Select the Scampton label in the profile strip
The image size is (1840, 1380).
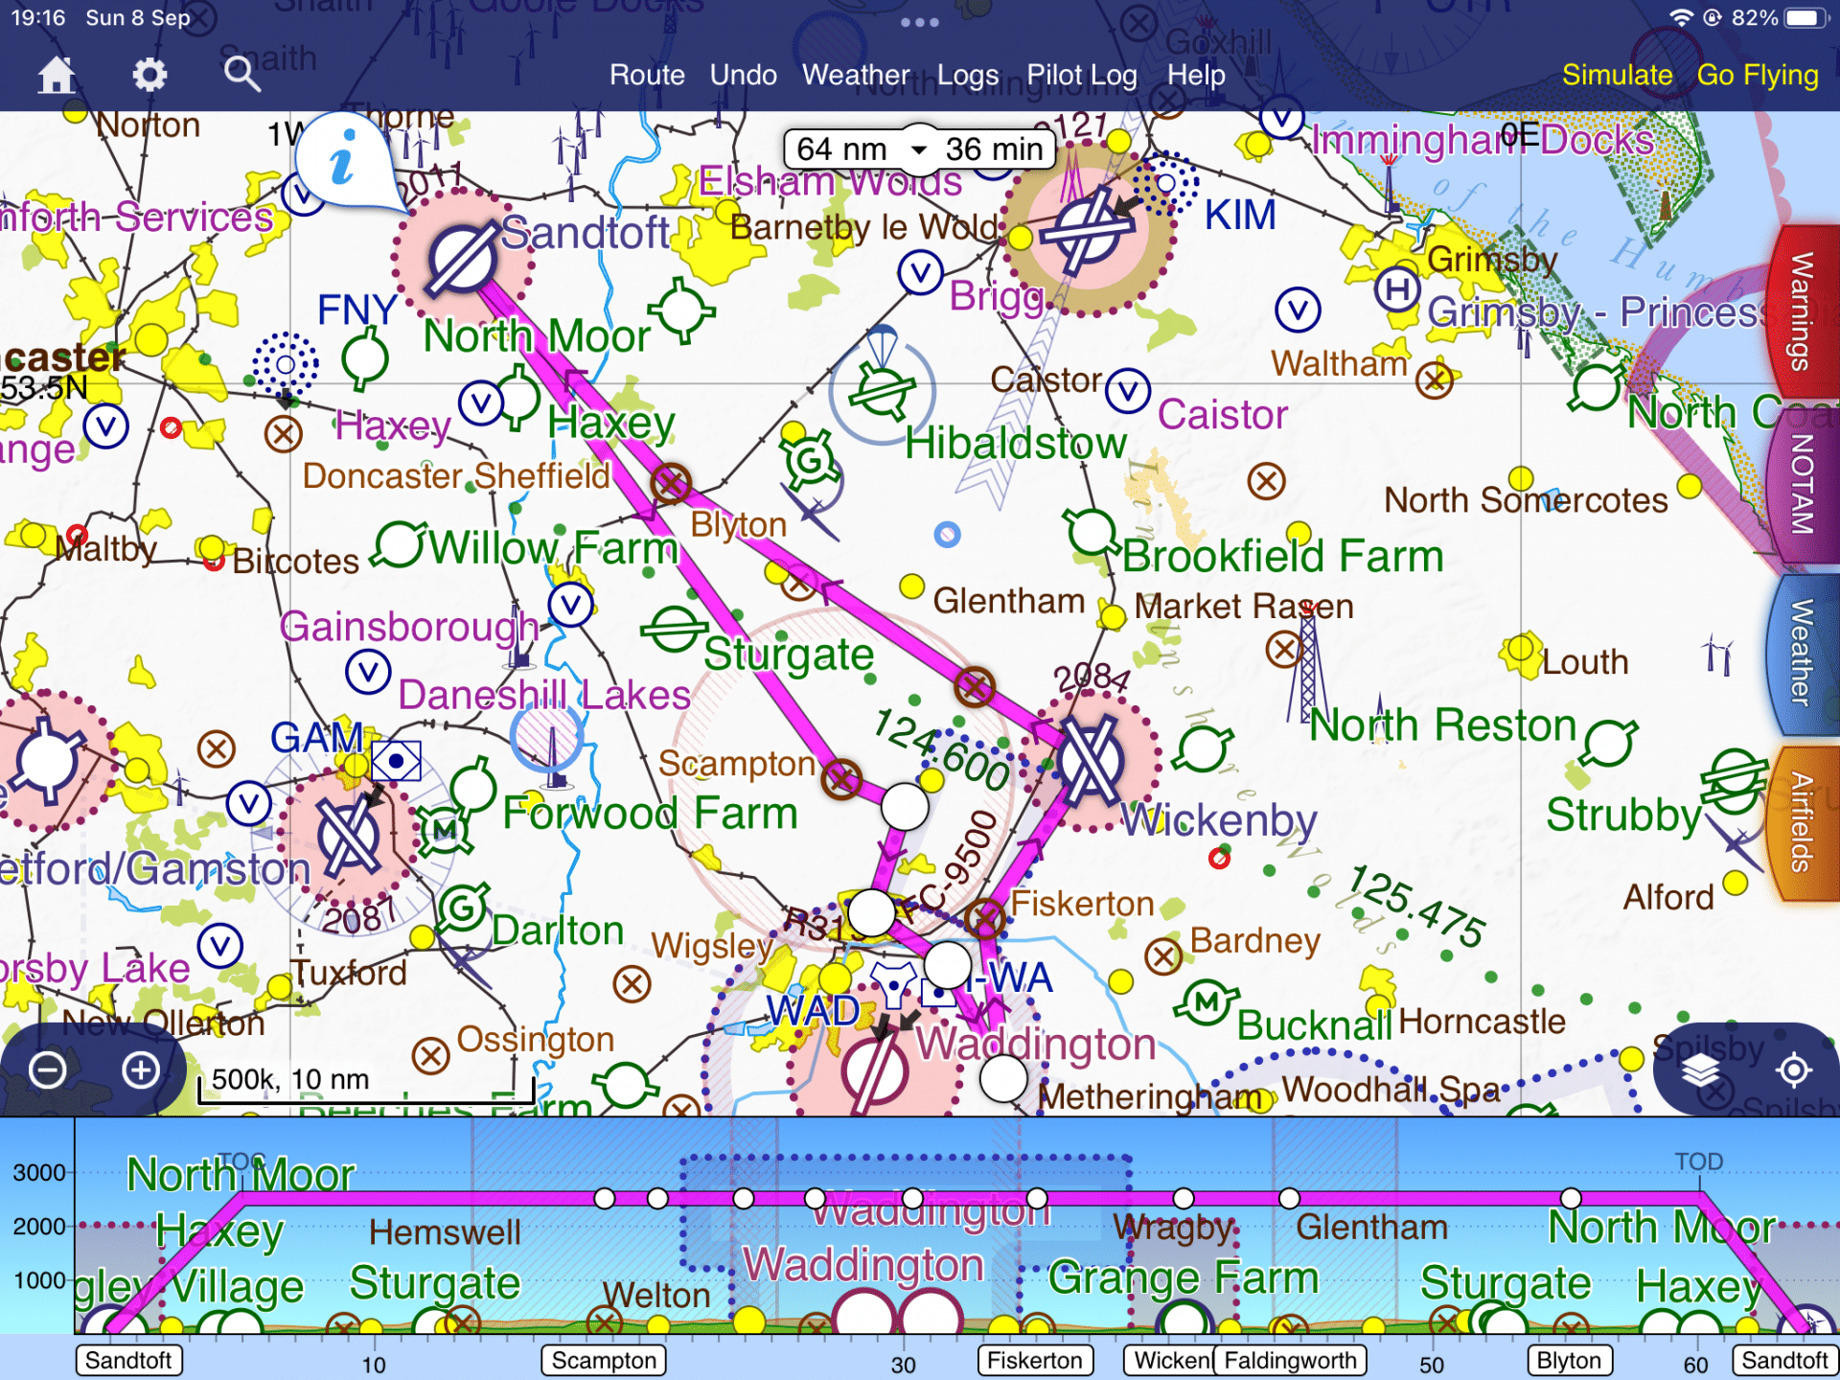[x=603, y=1360]
